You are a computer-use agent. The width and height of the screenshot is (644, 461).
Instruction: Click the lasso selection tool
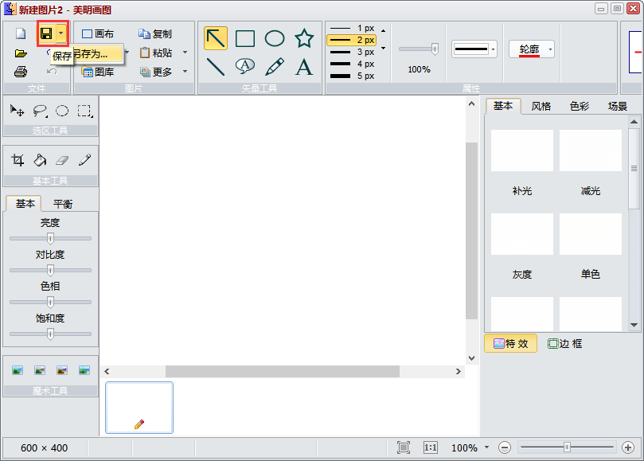pos(40,111)
